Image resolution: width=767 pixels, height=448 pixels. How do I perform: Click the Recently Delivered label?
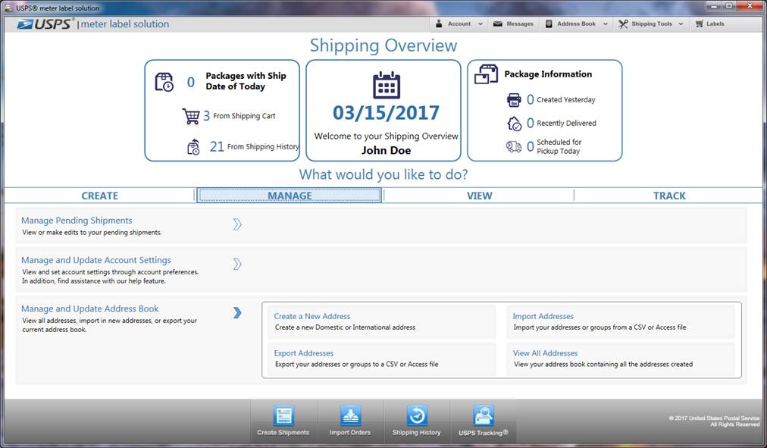tap(566, 124)
